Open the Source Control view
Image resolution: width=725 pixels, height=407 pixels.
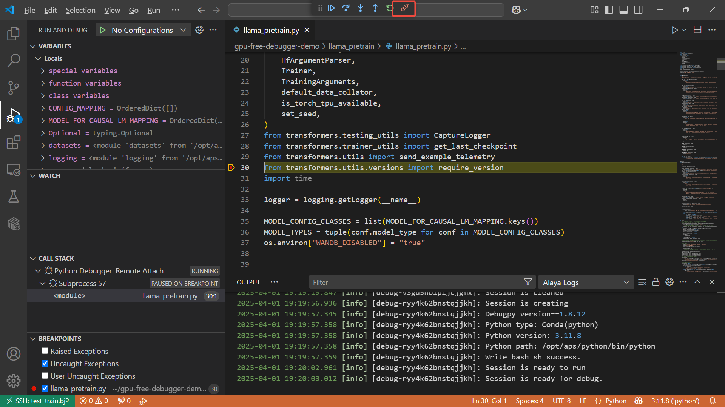point(14,88)
